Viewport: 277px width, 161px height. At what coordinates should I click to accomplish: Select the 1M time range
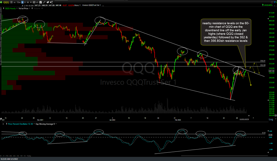pos(18,156)
